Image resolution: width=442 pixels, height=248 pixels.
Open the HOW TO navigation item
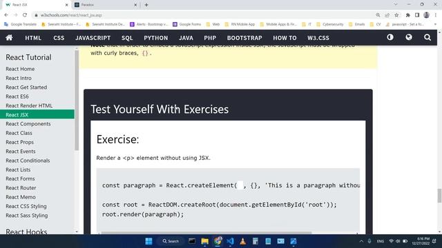tap(285, 38)
